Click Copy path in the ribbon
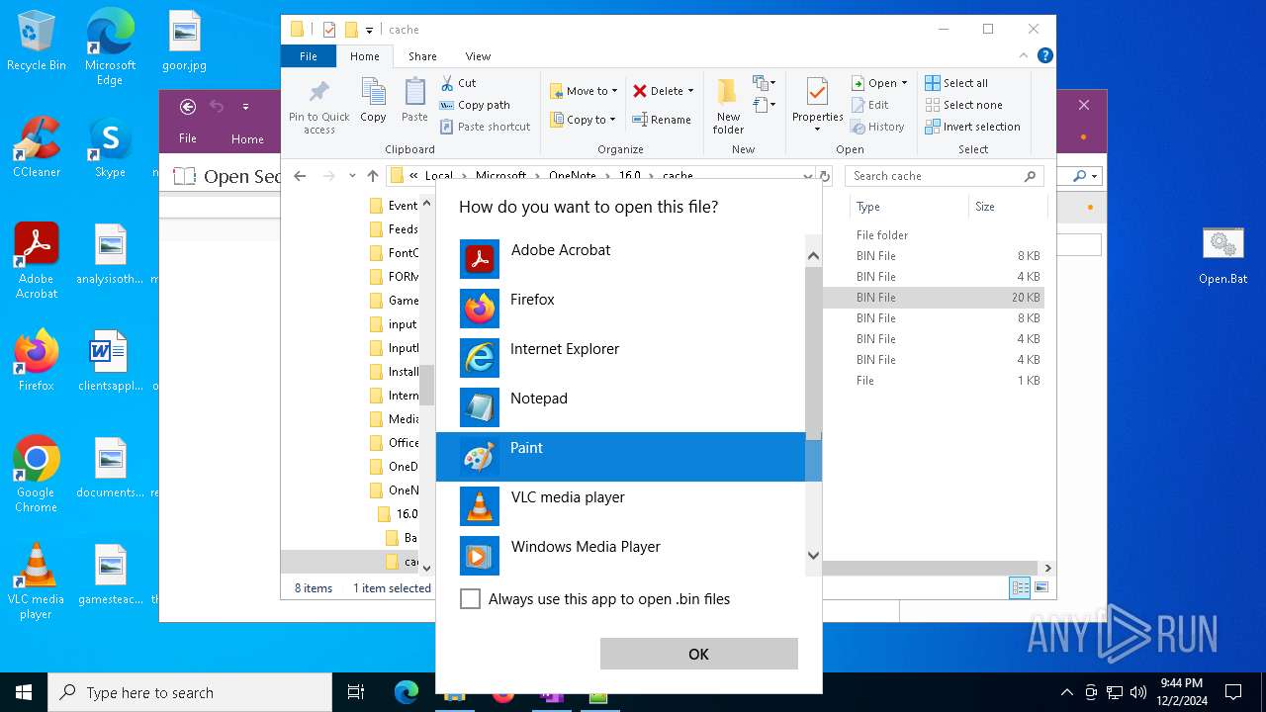The height and width of the screenshot is (712, 1266). point(475,105)
